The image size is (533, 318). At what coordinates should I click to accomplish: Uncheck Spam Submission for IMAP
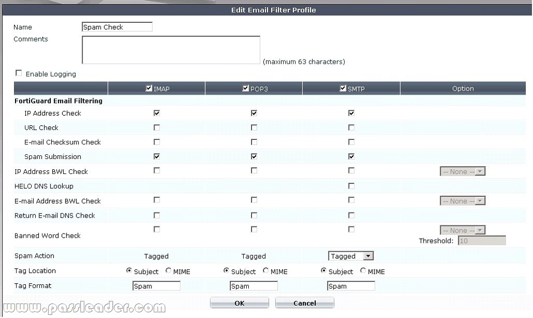(x=157, y=156)
